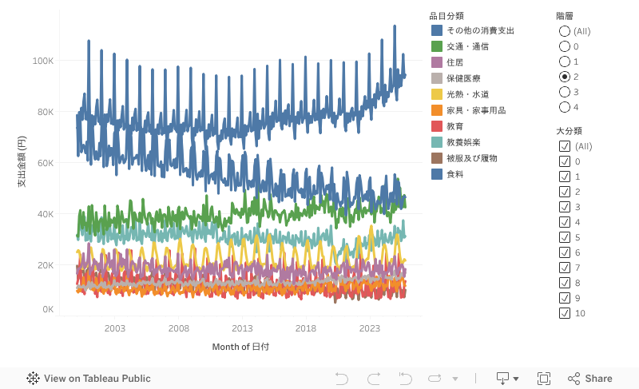This screenshot has width=639, height=389.
Task: Click the 品目分類 legend title
Action: click(x=447, y=16)
